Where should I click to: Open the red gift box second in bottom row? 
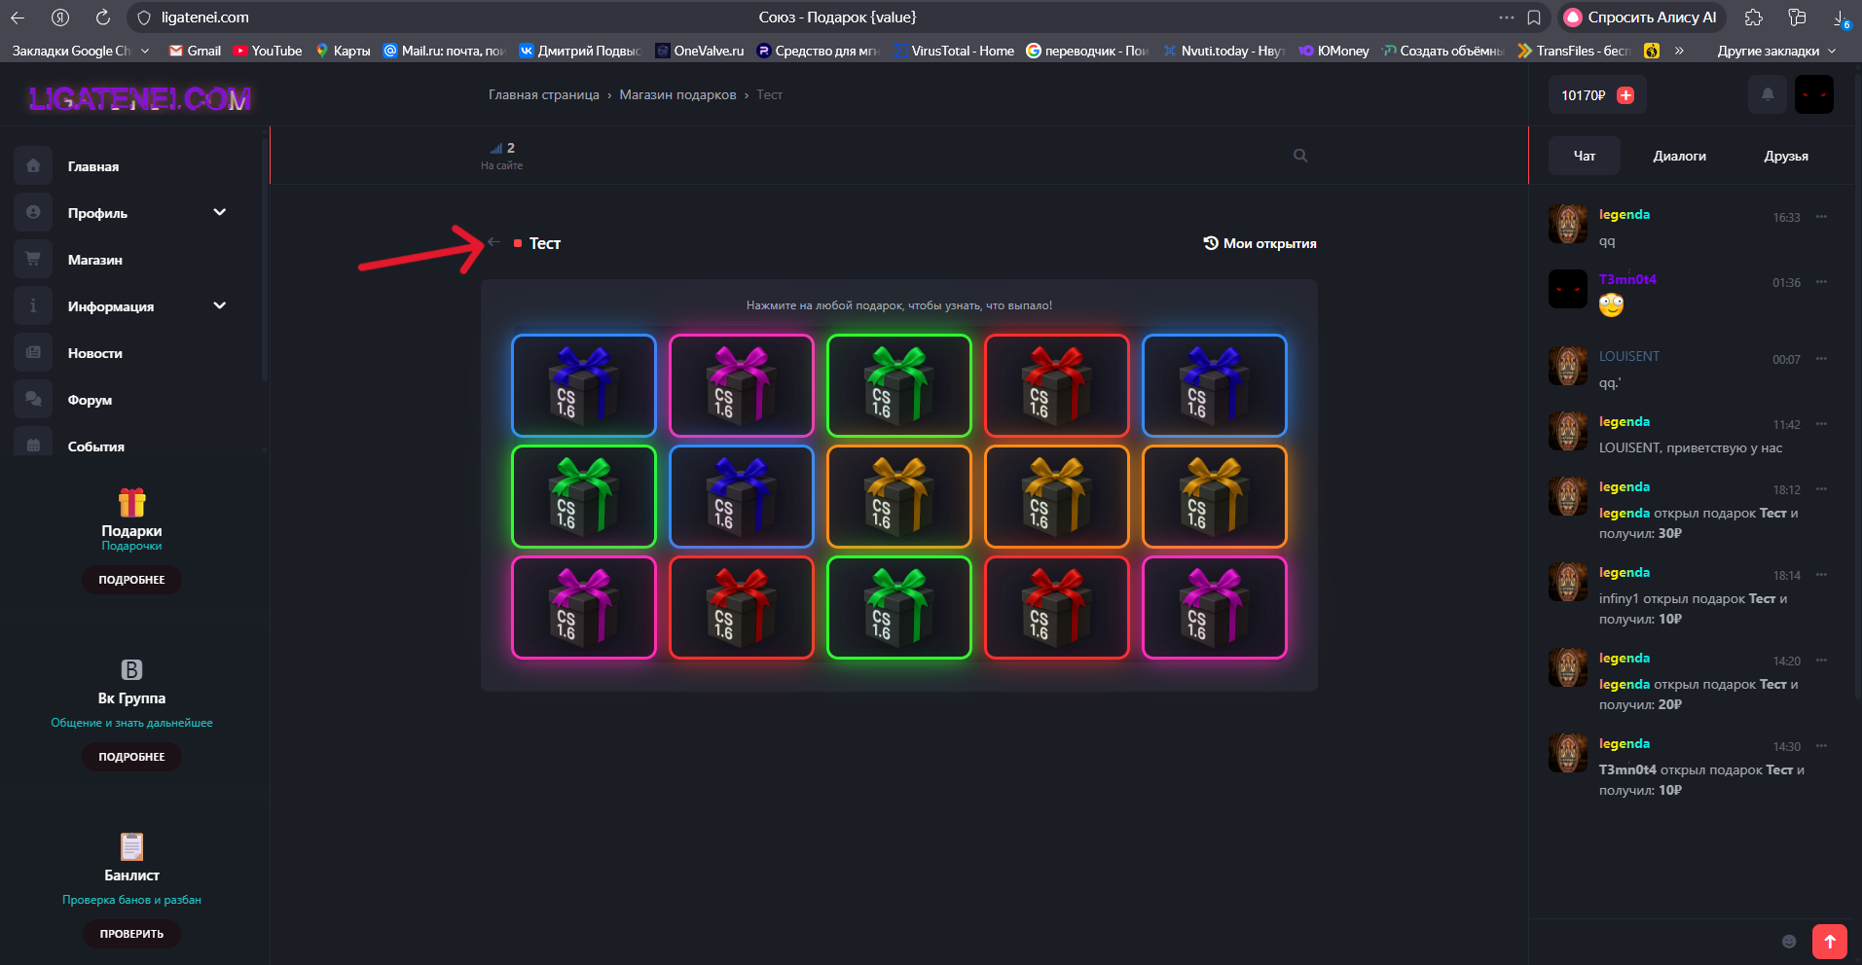point(742,607)
